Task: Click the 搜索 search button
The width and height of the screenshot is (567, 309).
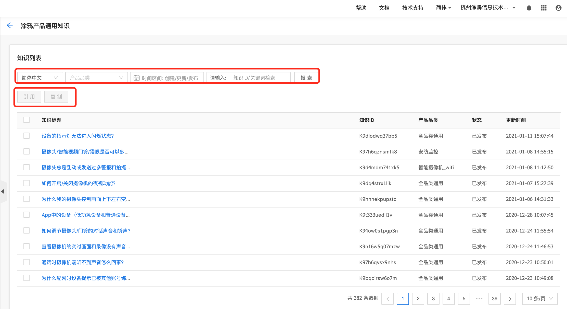Action: pos(306,78)
